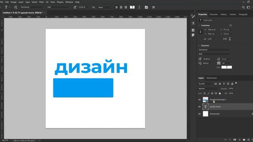Filter layers by adjustment layers icon

pyautogui.click(x=220, y=84)
